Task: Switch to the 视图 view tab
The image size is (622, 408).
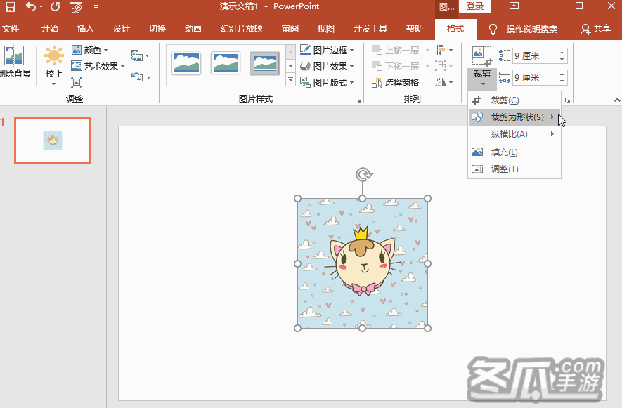Action: click(x=325, y=29)
